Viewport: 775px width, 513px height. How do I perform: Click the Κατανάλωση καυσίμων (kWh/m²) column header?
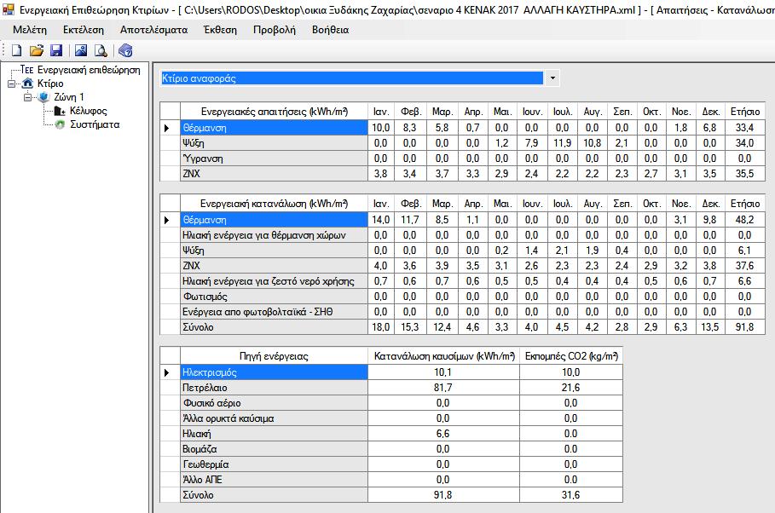pos(444,356)
